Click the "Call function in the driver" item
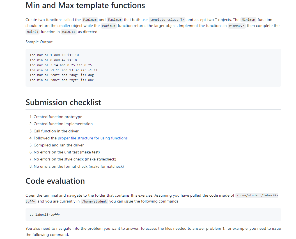 click(x=56, y=131)
